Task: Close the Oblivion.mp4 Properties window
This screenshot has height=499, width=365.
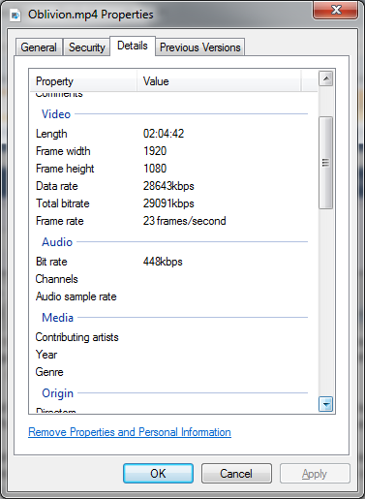Action: pos(335,10)
